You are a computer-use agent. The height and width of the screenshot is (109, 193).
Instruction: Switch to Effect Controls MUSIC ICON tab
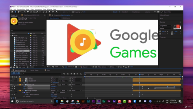click(x=31, y=15)
